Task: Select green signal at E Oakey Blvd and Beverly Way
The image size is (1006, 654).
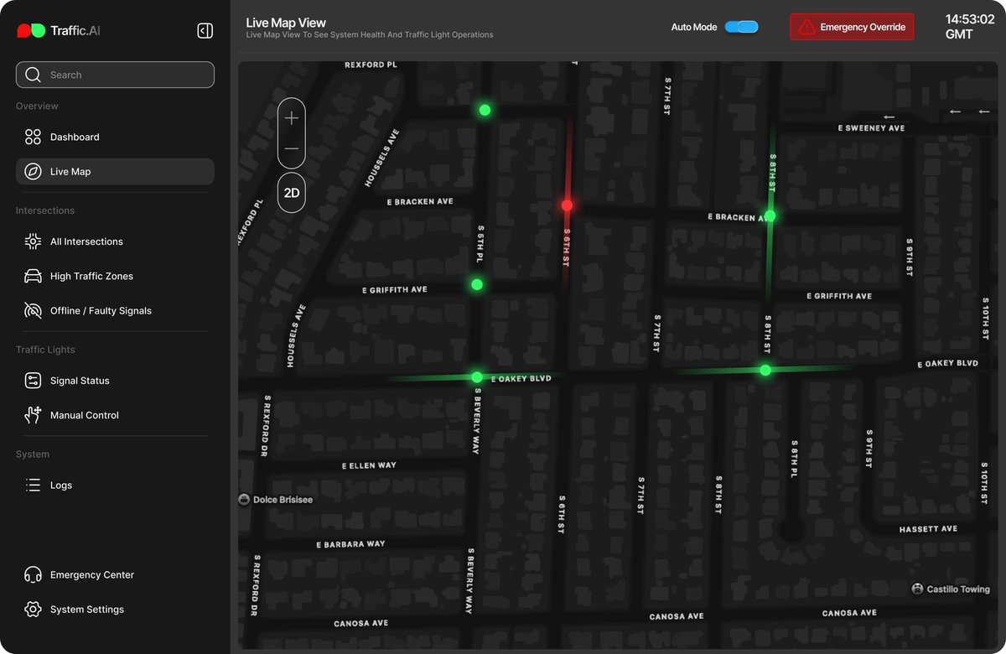Action: coord(477,377)
